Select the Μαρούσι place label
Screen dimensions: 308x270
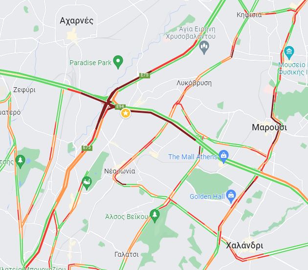click(269, 127)
